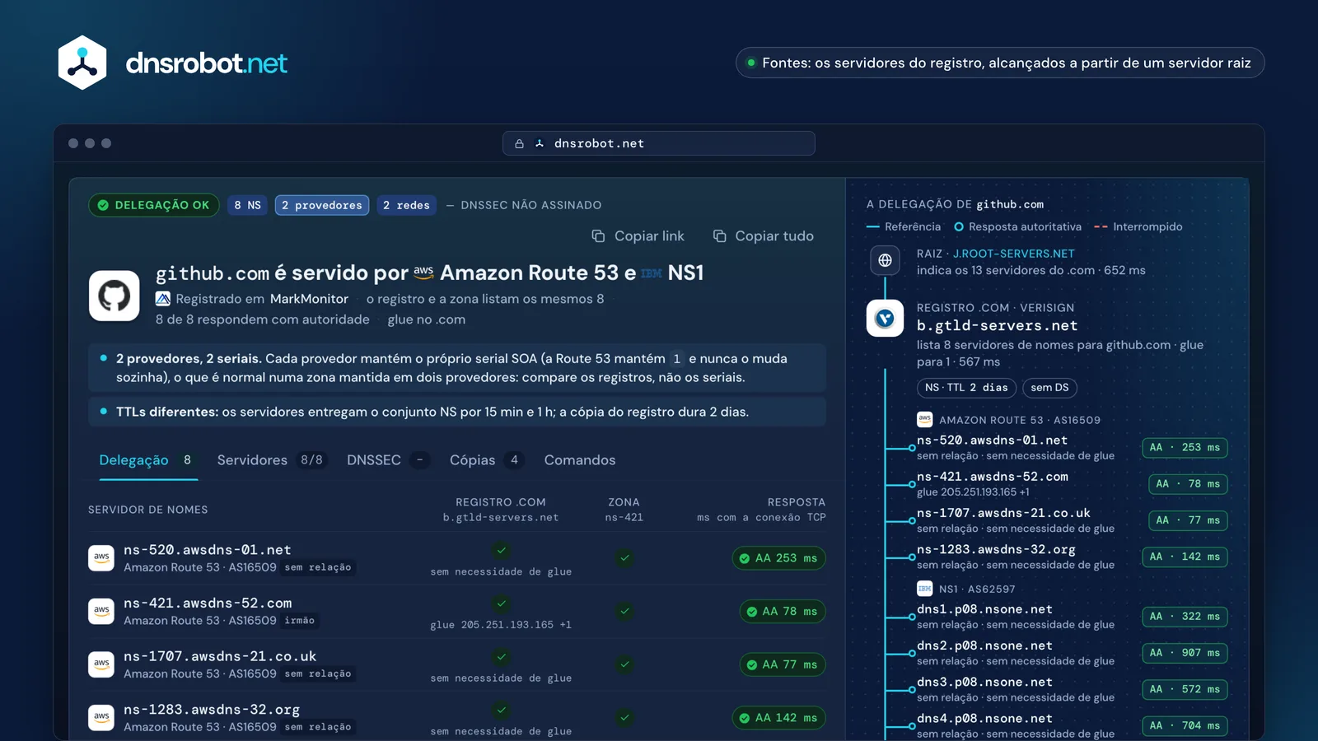1318x741 pixels.
Task: Click the dnsrobot.net hexagon logo
Action: pos(82,63)
